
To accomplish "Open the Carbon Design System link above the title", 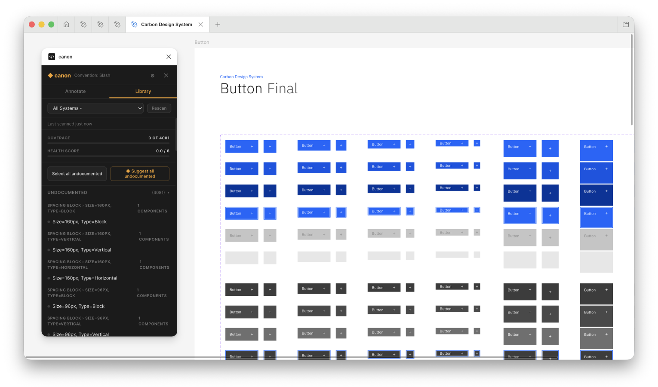I will [241, 77].
